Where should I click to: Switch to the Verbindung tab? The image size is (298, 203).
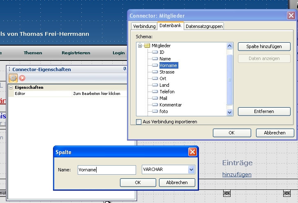point(144,26)
